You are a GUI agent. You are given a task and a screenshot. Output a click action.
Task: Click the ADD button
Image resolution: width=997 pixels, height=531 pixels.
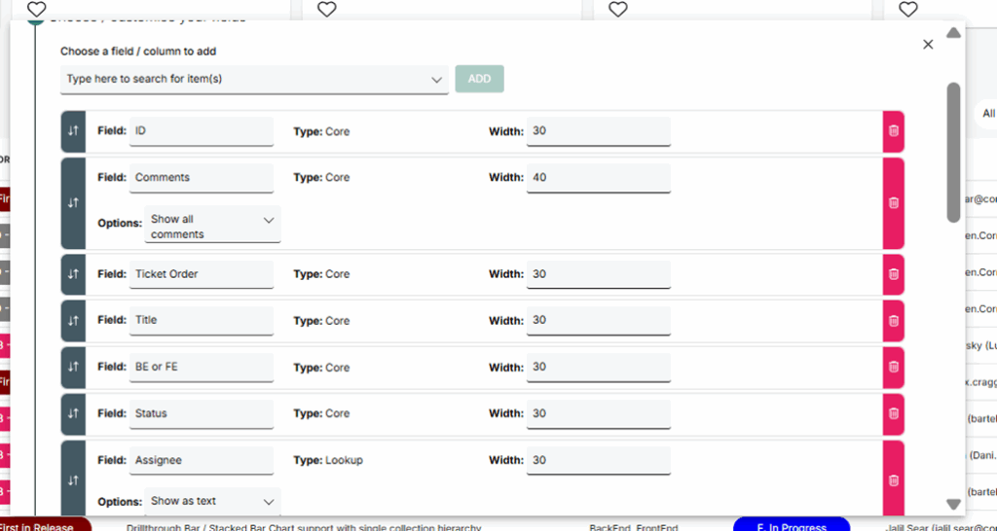coord(479,79)
